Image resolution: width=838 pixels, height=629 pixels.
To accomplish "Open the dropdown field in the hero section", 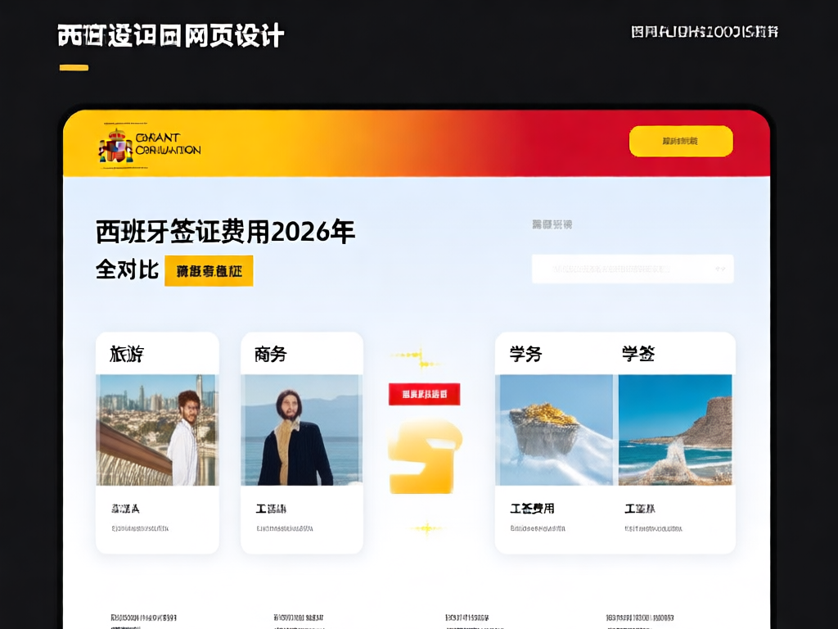I will pyautogui.click(x=633, y=269).
